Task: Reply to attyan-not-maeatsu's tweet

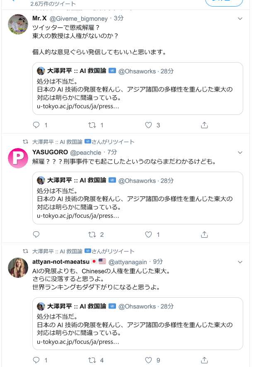Action: pos(36,360)
